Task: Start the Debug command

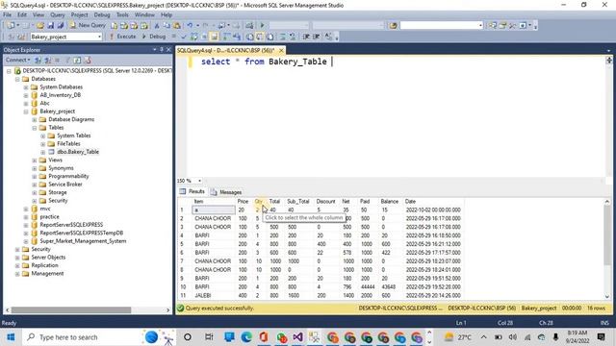Action: [x=154, y=37]
